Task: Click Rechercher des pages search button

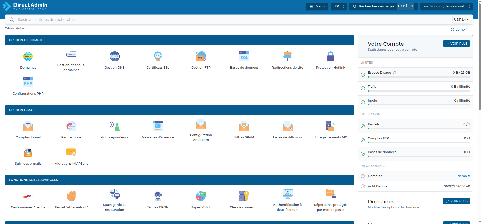Action: coord(383,6)
